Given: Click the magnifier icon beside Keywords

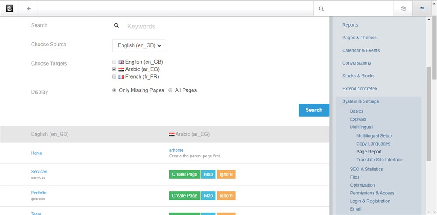Looking at the screenshot, I should click(x=117, y=26).
